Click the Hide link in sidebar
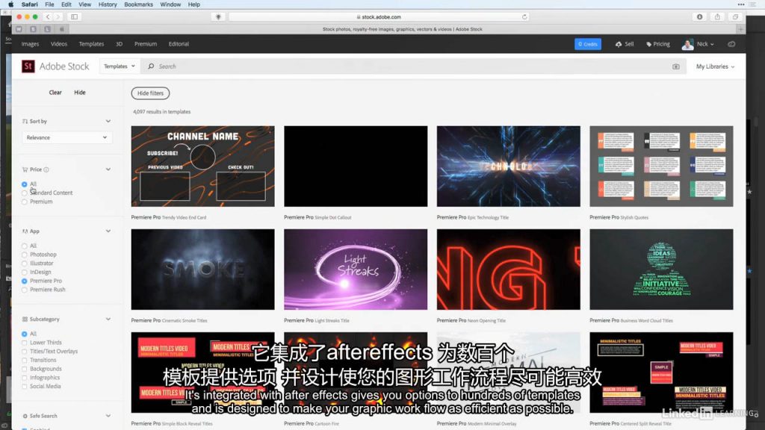 (79, 92)
